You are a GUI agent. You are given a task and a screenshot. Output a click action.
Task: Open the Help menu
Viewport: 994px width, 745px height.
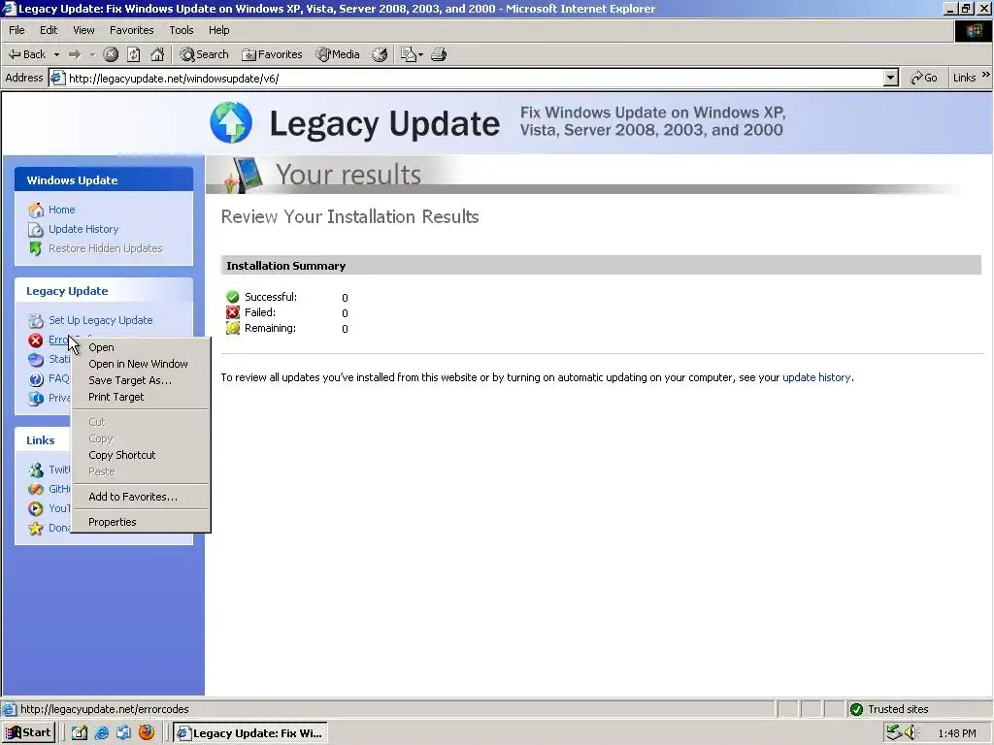click(218, 30)
